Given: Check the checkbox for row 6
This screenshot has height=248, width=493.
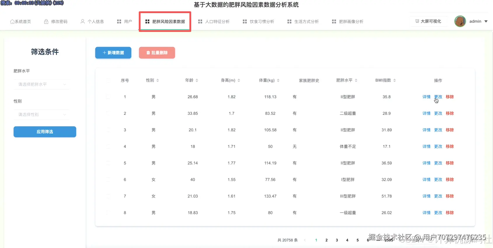Looking at the screenshot, I should click(108, 180).
